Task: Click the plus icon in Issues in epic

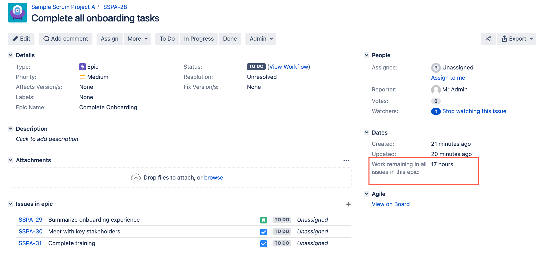Action: tap(348, 204)
